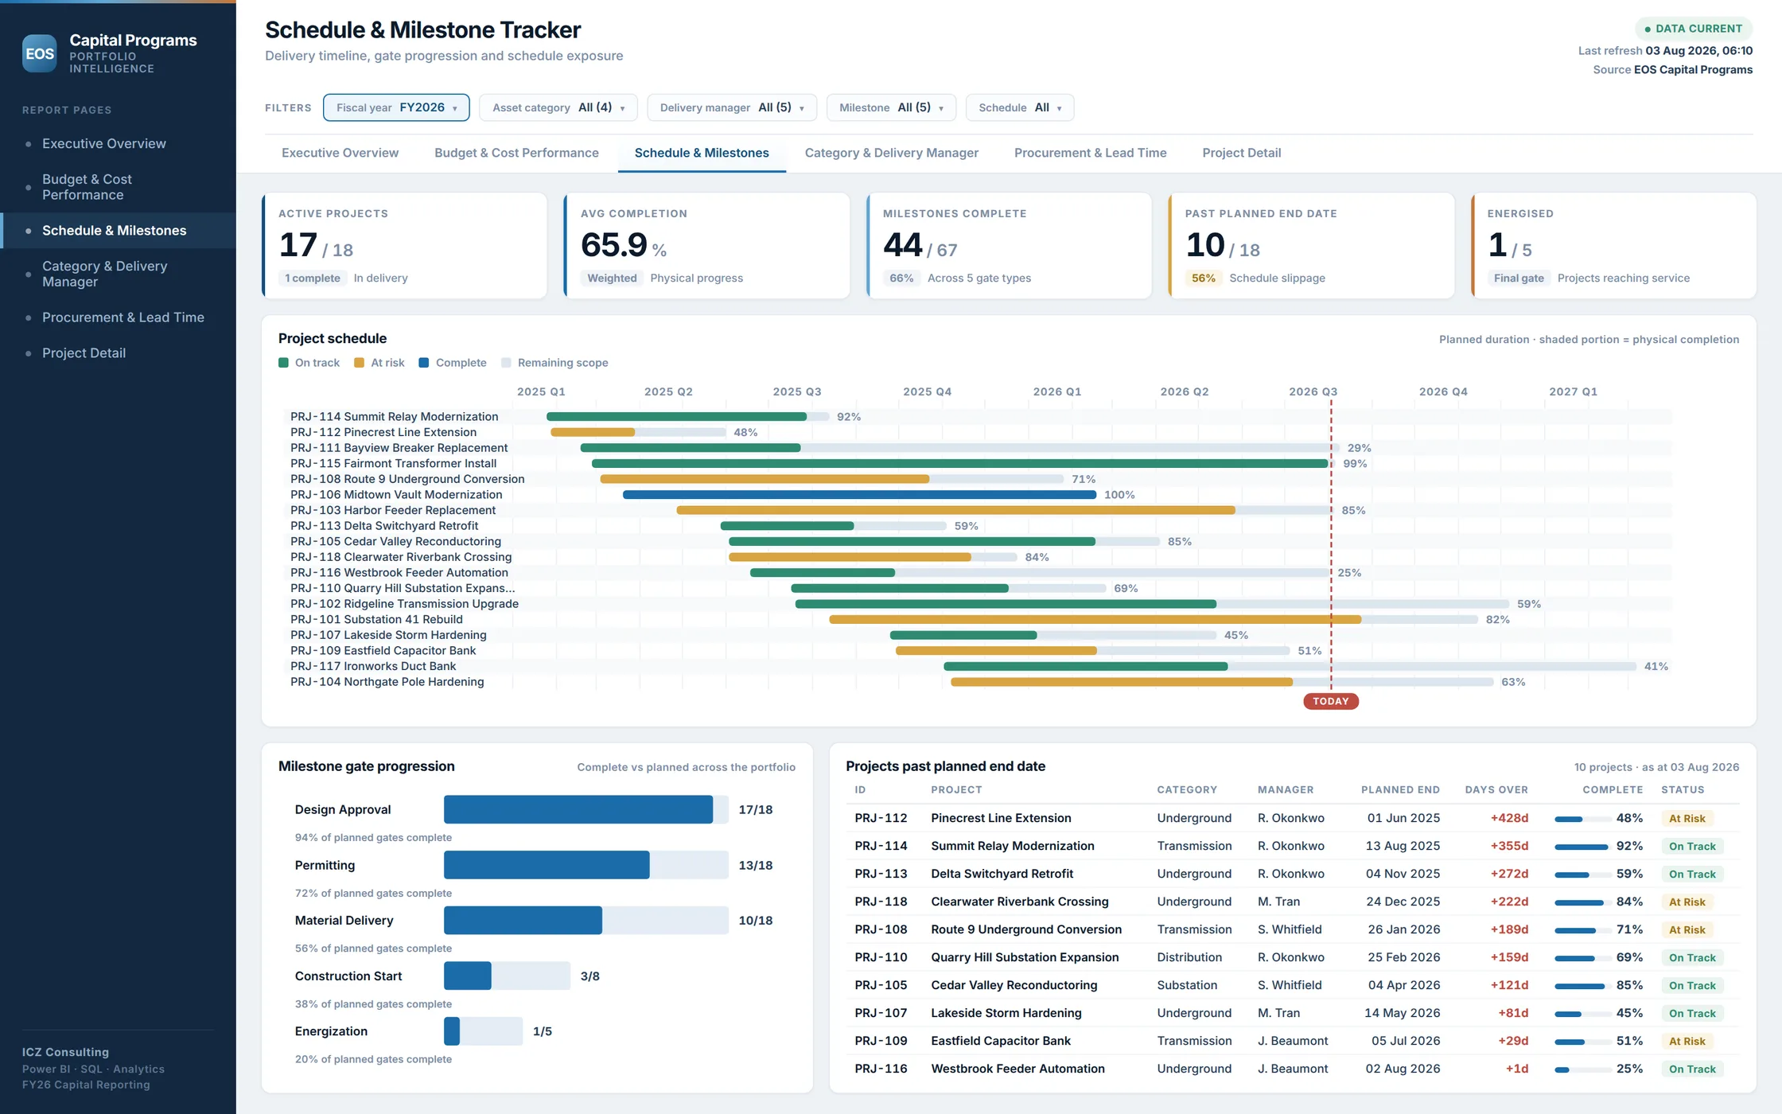
Task: Sort table by STATUS column header
Action: coord(1683,790)
